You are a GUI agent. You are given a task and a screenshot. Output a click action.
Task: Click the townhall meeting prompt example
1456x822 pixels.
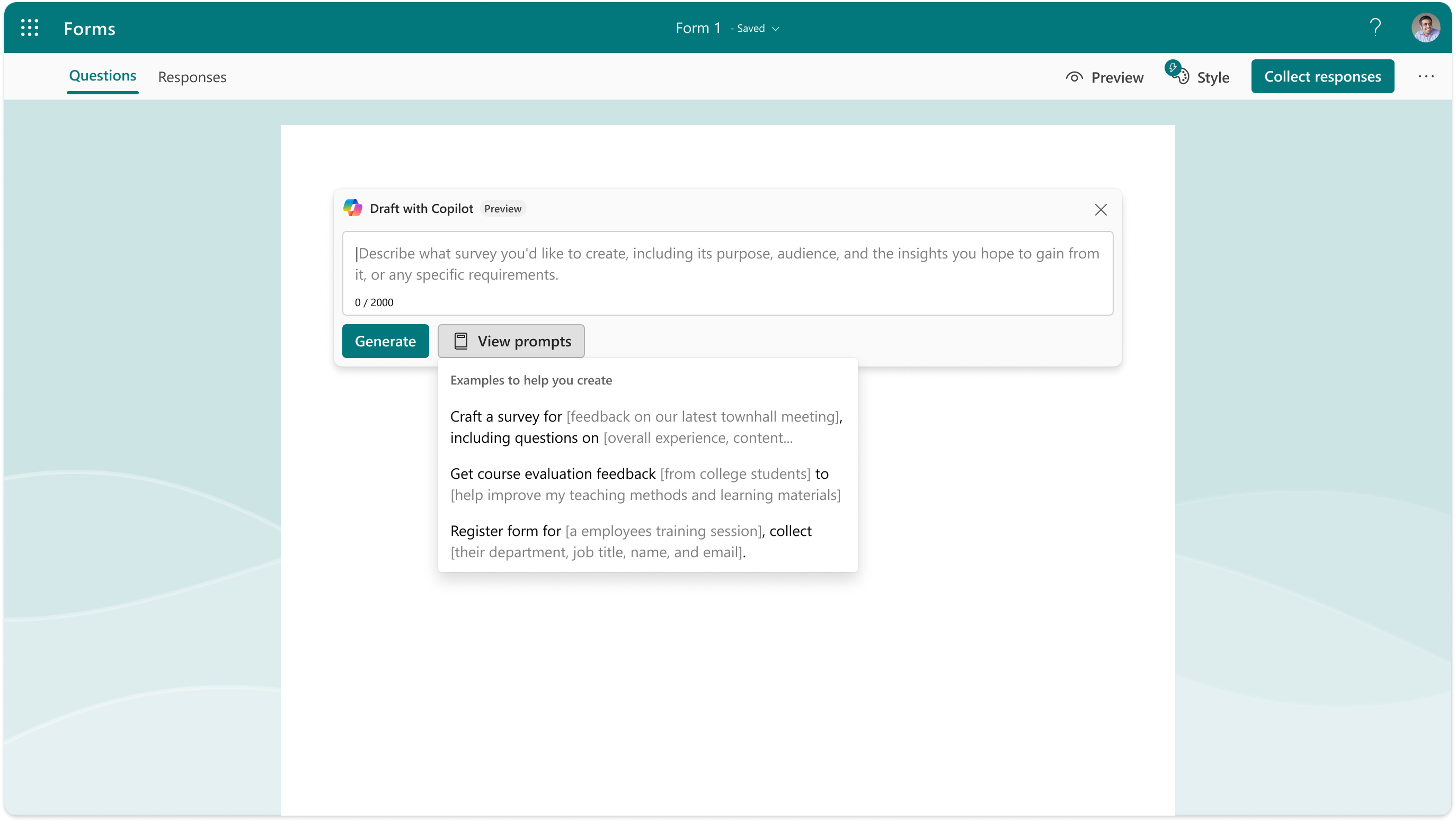coord(647,426)
